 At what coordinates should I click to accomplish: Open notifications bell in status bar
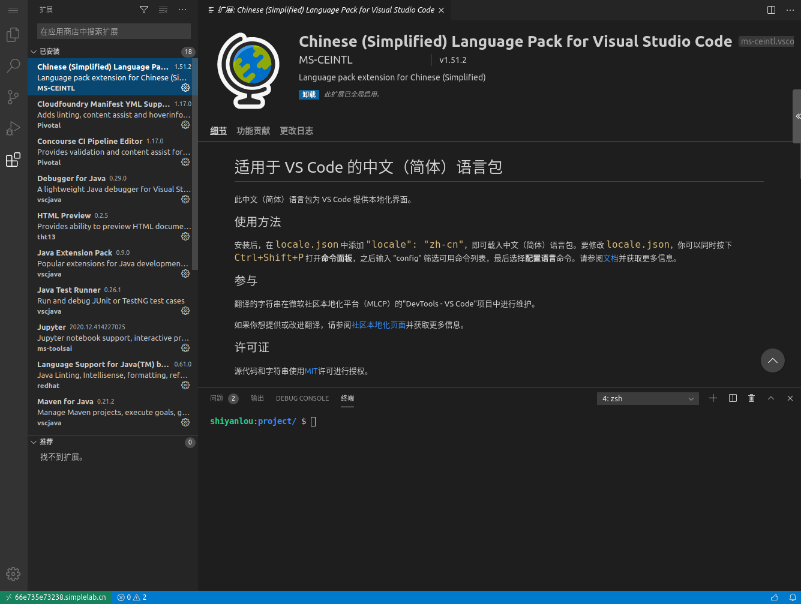click(x=793, y=597)
